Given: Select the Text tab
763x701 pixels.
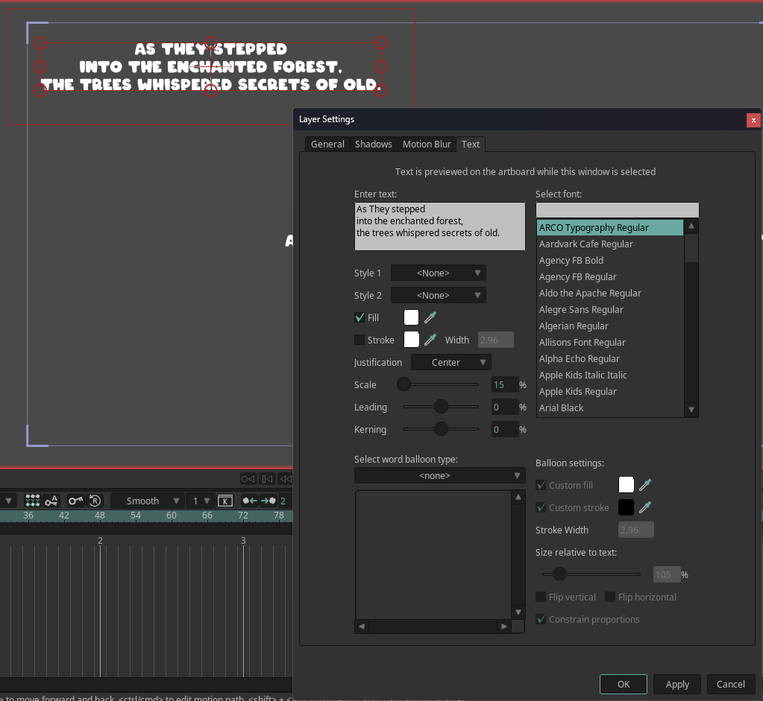Looking at the screenshot, I should [x=471, y=145].
